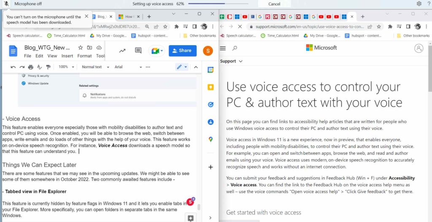Click the voice access setup progress bar

(218, 4)
